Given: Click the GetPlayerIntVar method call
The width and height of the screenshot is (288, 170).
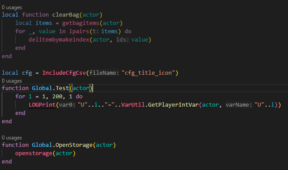Looking at the screenshot, I should pos(173,105).
